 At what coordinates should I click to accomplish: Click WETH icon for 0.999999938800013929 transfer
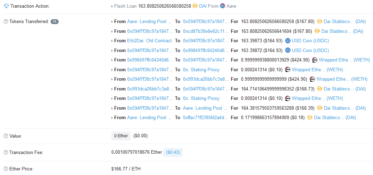click(x=315, y=60)
